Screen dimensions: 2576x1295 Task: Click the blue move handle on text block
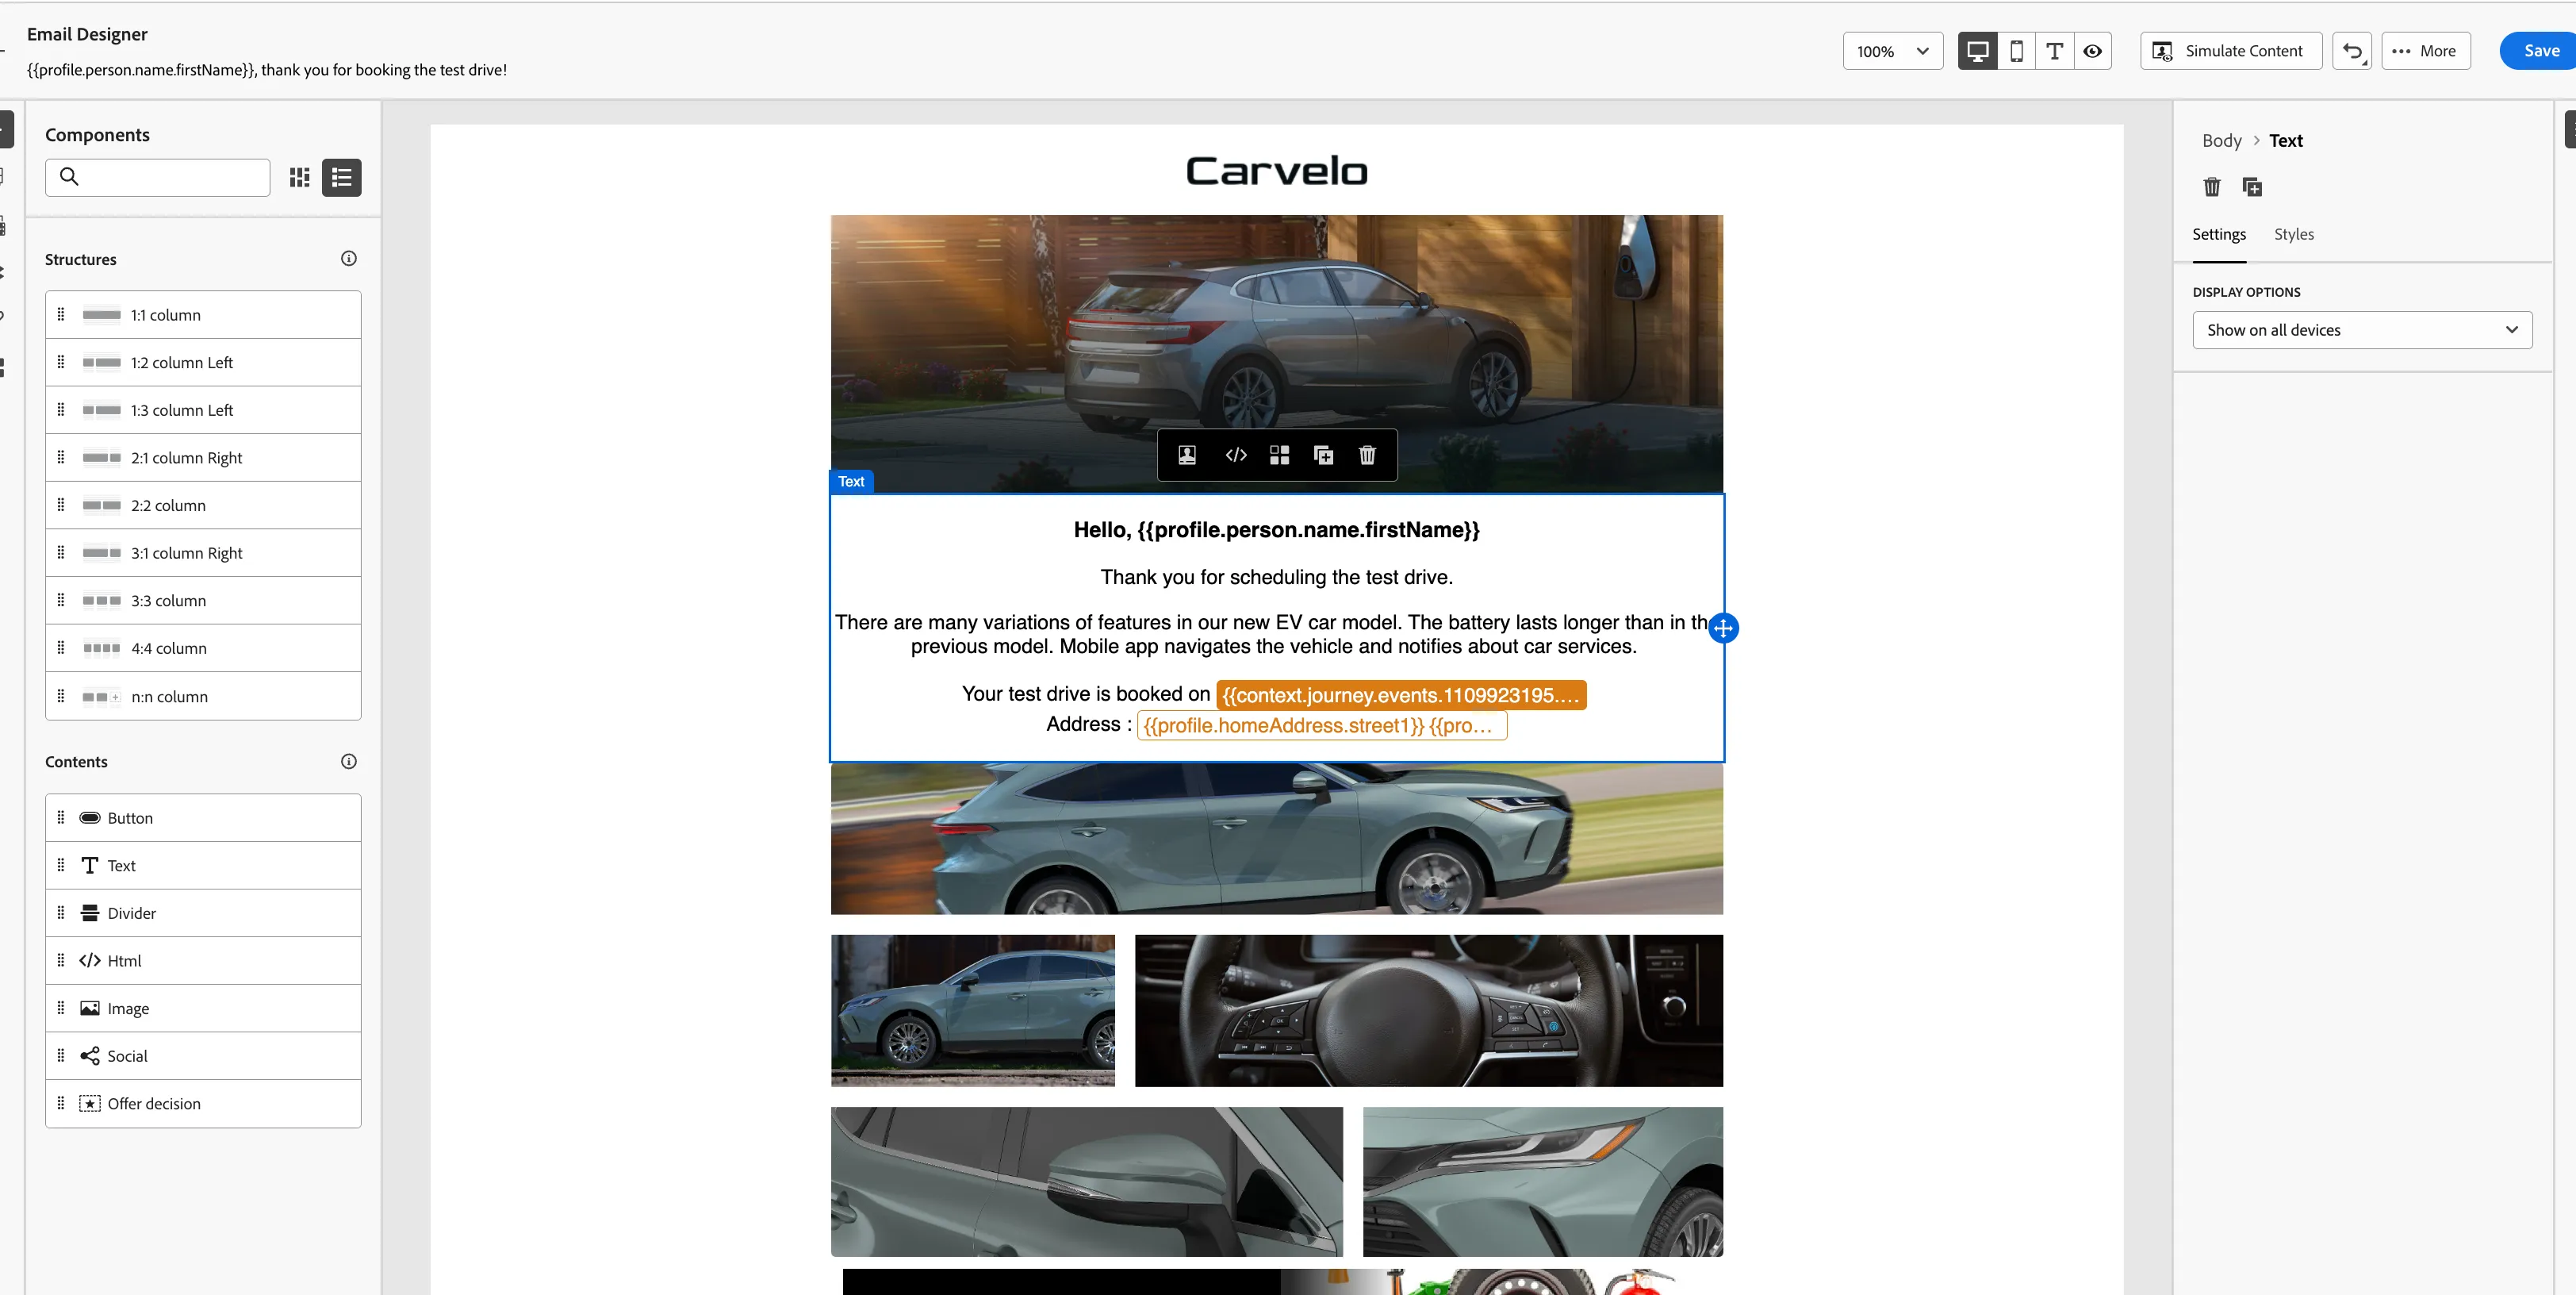1723,628
